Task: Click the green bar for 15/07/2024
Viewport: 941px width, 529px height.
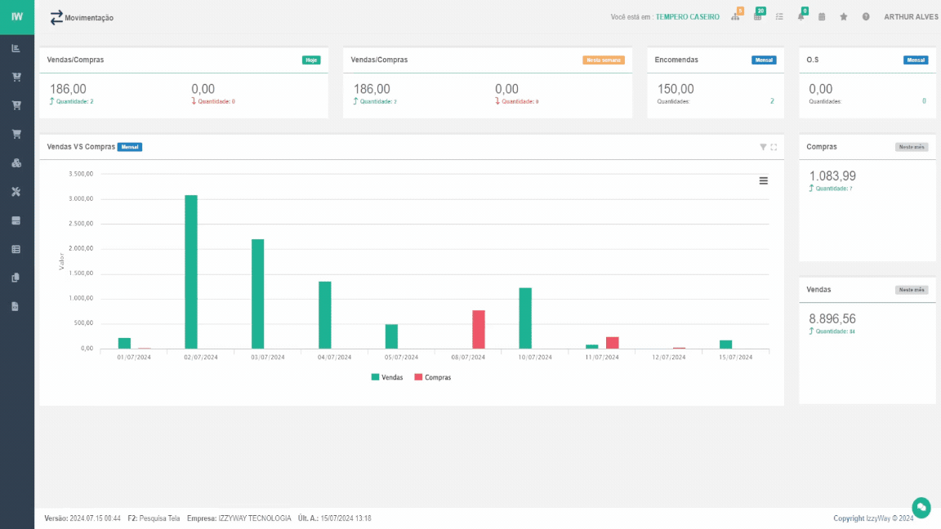Action: coord(725,345)
